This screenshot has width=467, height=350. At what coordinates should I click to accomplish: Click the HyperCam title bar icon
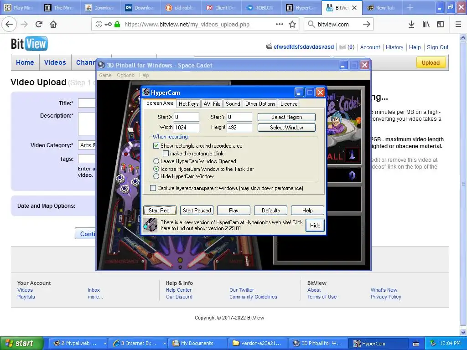pyautogui.click(x=146, y=92)
